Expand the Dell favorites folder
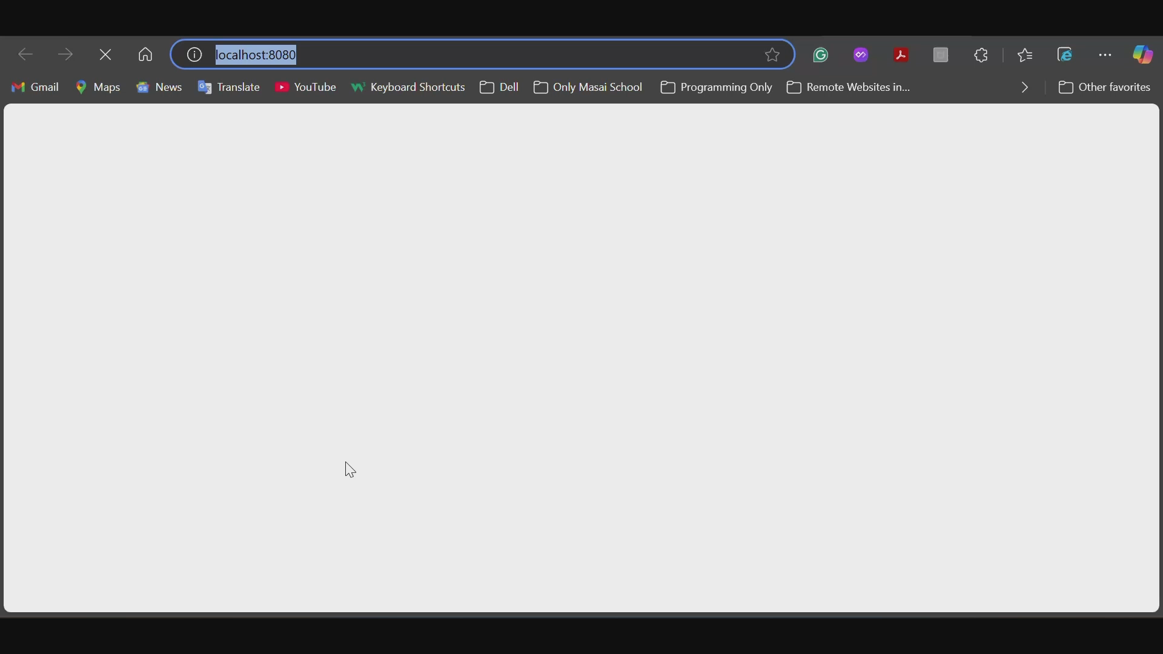 500,88
